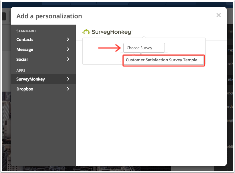235x173 pixels.
Task: Open the Message personalization category
Action: click(43, 49)
